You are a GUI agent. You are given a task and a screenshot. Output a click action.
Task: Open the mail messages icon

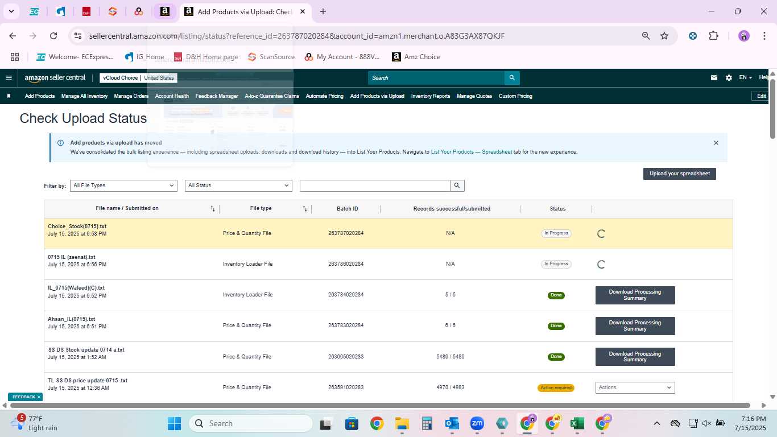coord(714,78)
